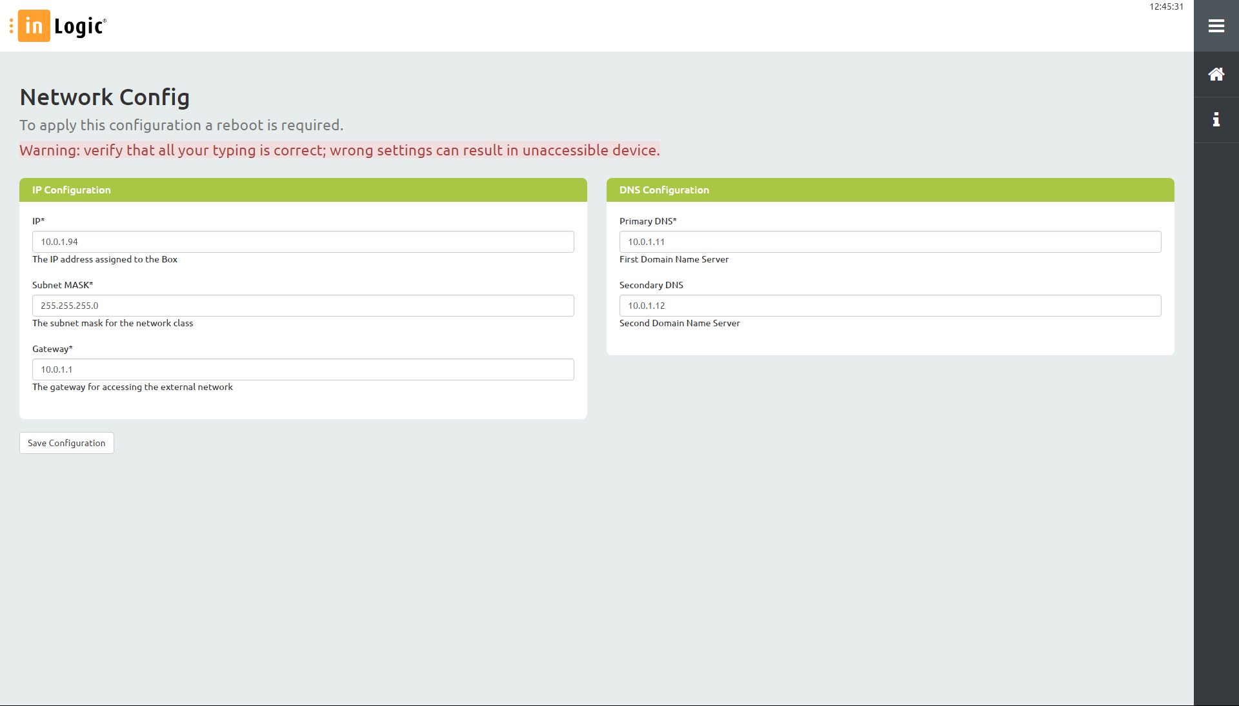Focus the IP address field with 10.0.1.94
This screenshot has height=706, width=1239.
click(303, 242)
